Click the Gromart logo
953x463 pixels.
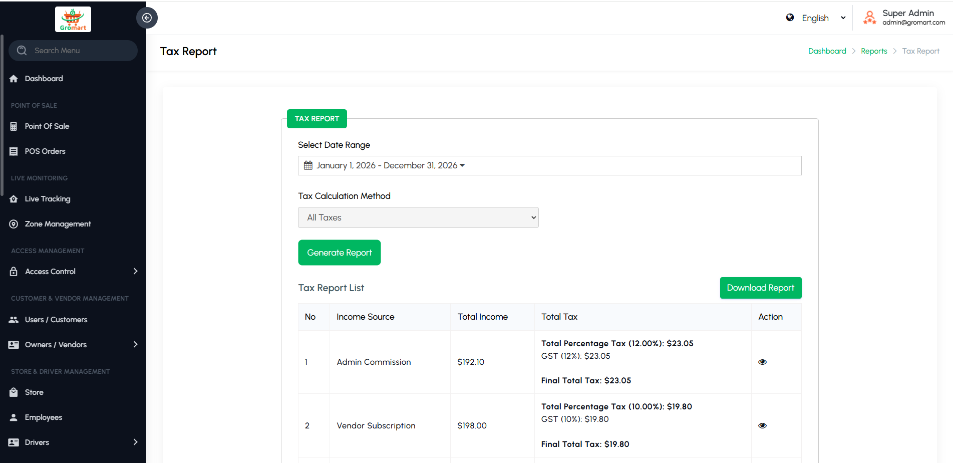point(73,20)
